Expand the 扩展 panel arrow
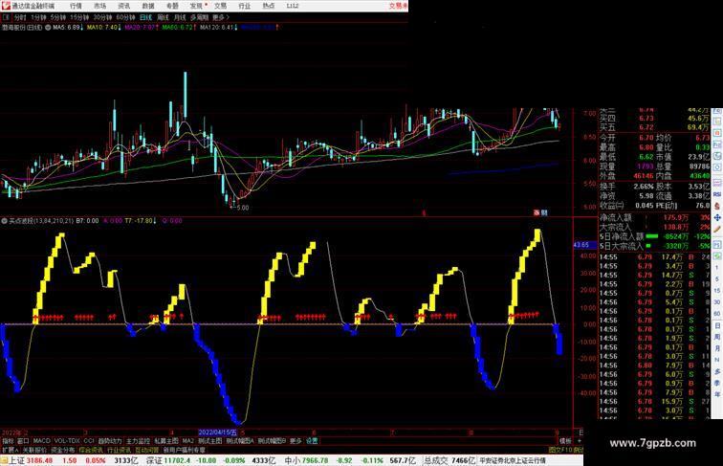The width and height of the screenshot is (723, 466). [10, 450]
